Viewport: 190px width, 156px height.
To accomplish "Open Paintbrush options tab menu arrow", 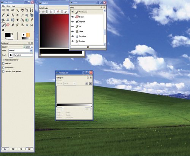I will pyautogui.click(x=29, y=43).
